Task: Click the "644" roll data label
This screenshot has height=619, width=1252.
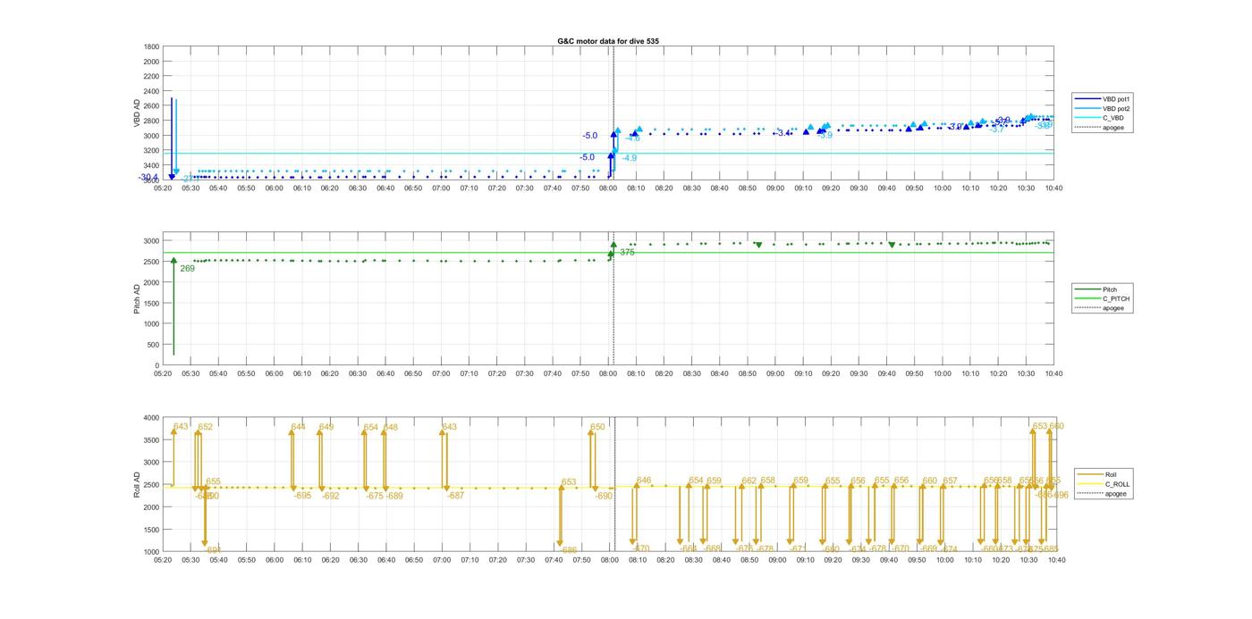Action: point(298,427)
